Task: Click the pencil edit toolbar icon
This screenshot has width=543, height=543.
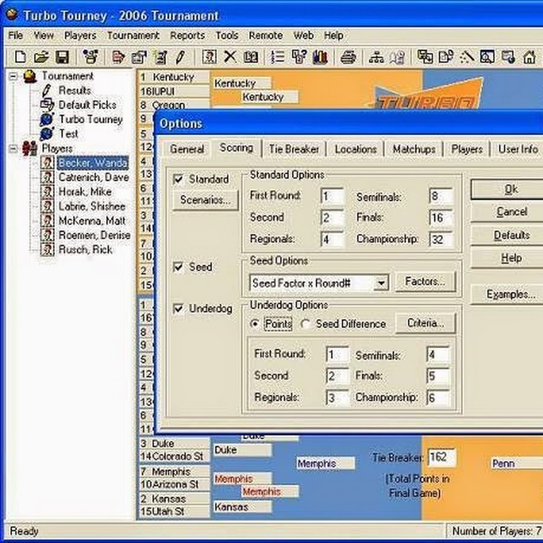Action: click(x=179, y=57)
